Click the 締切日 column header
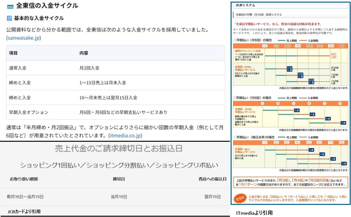This screenshot has width=351, height=217. pos(119,179)
